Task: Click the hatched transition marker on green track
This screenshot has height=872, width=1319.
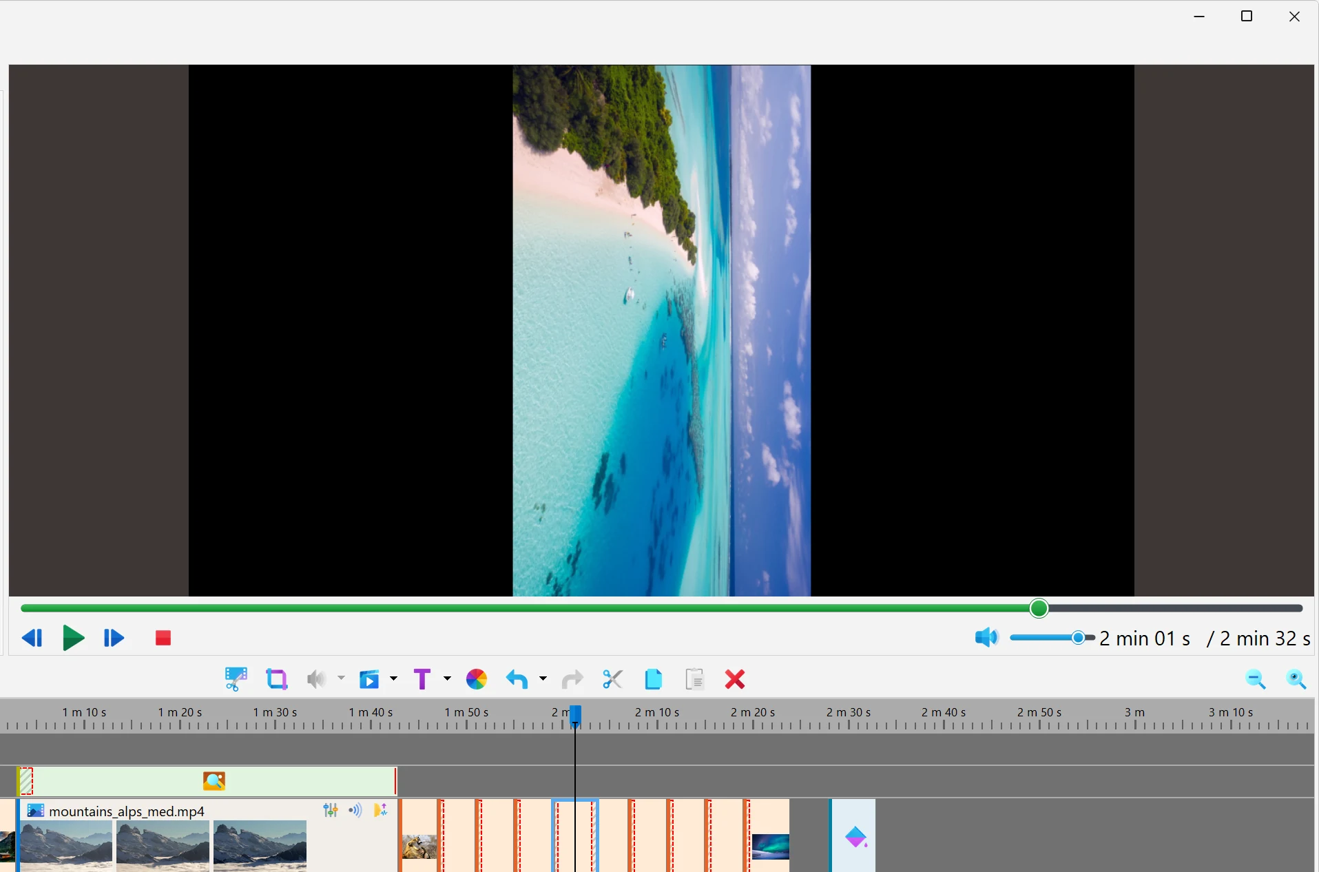Action: point(25,781)
